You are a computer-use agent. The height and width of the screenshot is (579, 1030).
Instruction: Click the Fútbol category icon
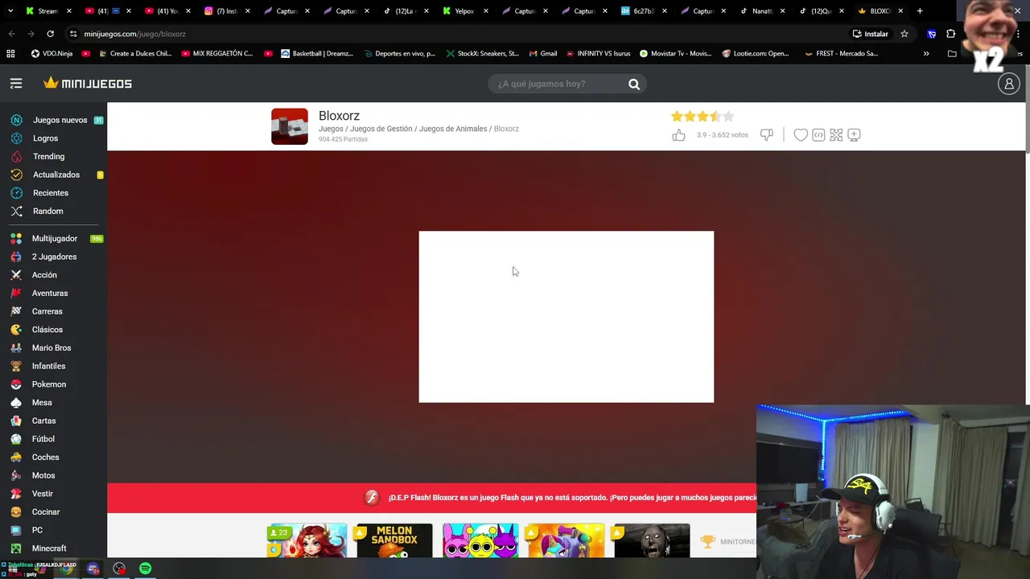tap(16, 439)
